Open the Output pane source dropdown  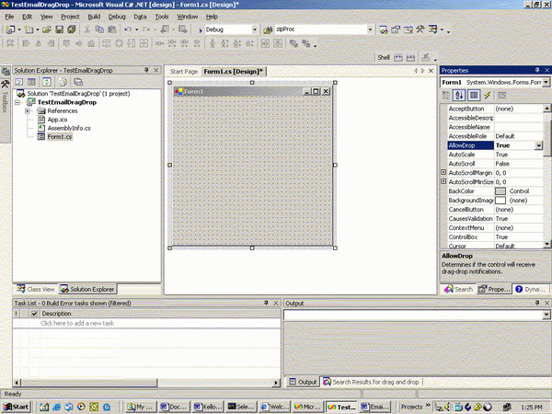tap(546, 315)
